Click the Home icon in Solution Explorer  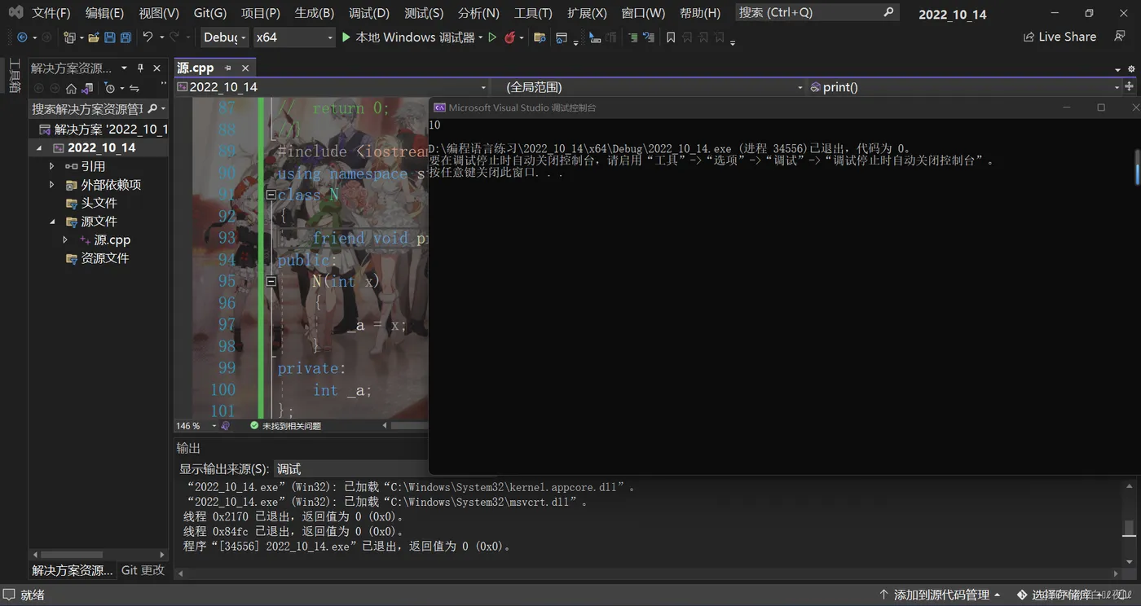(x=71, y=88)
